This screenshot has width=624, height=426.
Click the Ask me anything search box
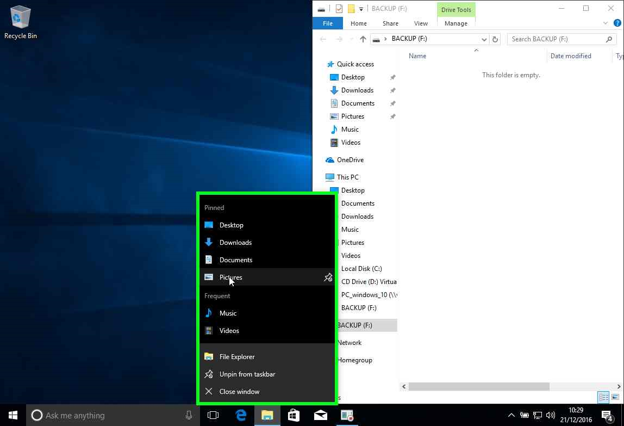click(113, 415)
